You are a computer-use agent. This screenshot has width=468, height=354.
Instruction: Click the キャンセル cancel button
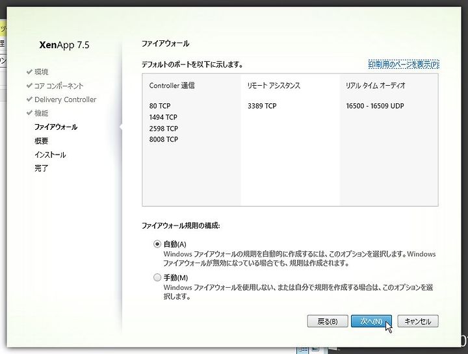pyautogui.click(x=418, y=321)
